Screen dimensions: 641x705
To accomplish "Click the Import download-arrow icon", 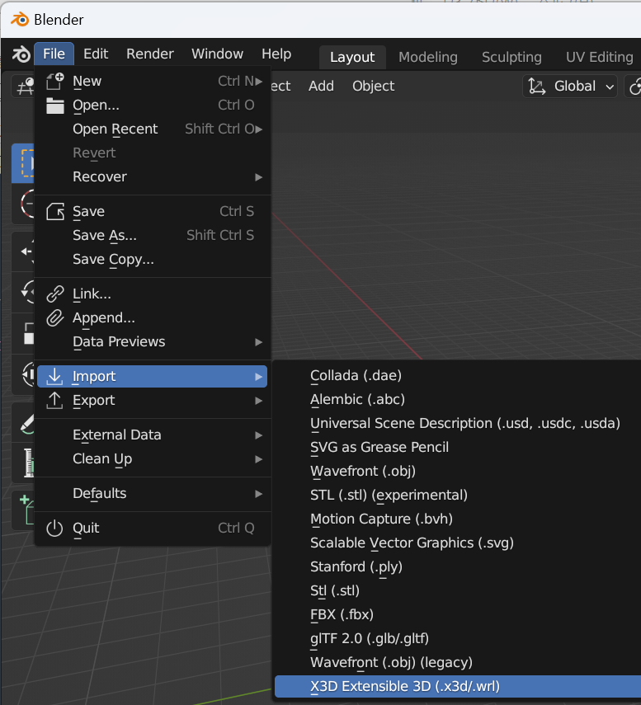I will (55, 376).
